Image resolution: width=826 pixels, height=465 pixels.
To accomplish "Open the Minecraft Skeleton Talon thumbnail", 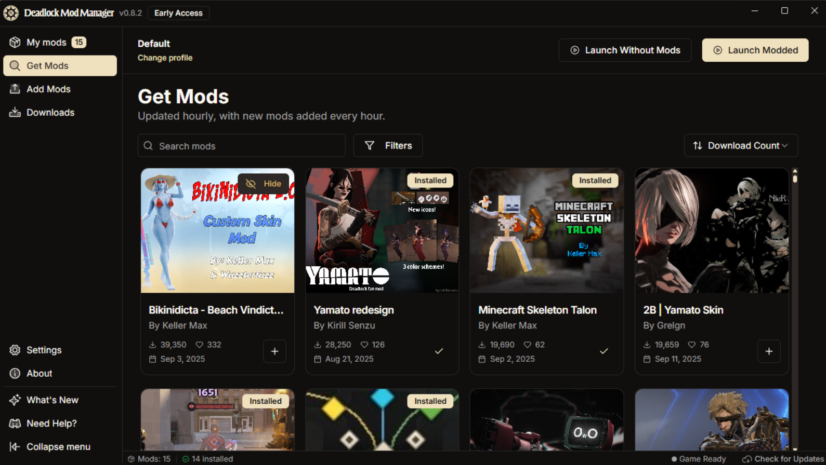I will (x=547, y=230).
